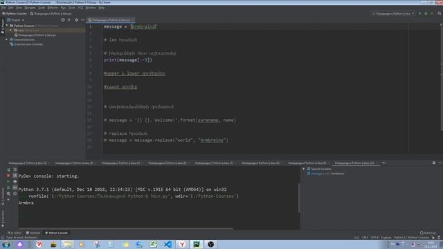
Task: Open the Excel icon in taskbar
Action: [154, 244]
